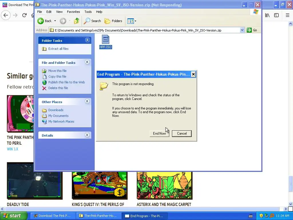Click Move this file link
This screenshot has width=293, height=220.
[x=57, y=71]
